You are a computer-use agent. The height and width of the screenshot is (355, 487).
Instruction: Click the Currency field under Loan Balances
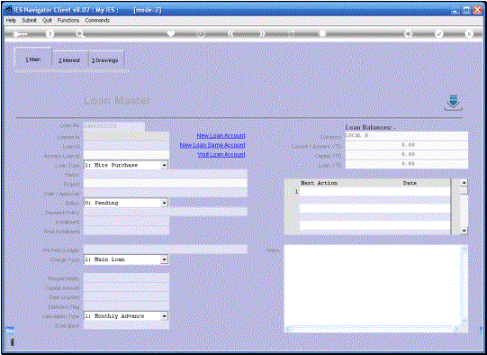(406, 136)
